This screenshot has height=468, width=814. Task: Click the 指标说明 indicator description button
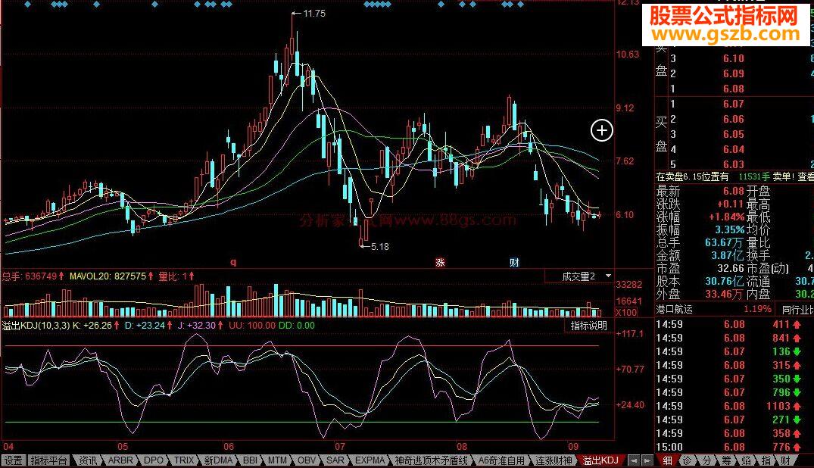[x=588, y=326]
